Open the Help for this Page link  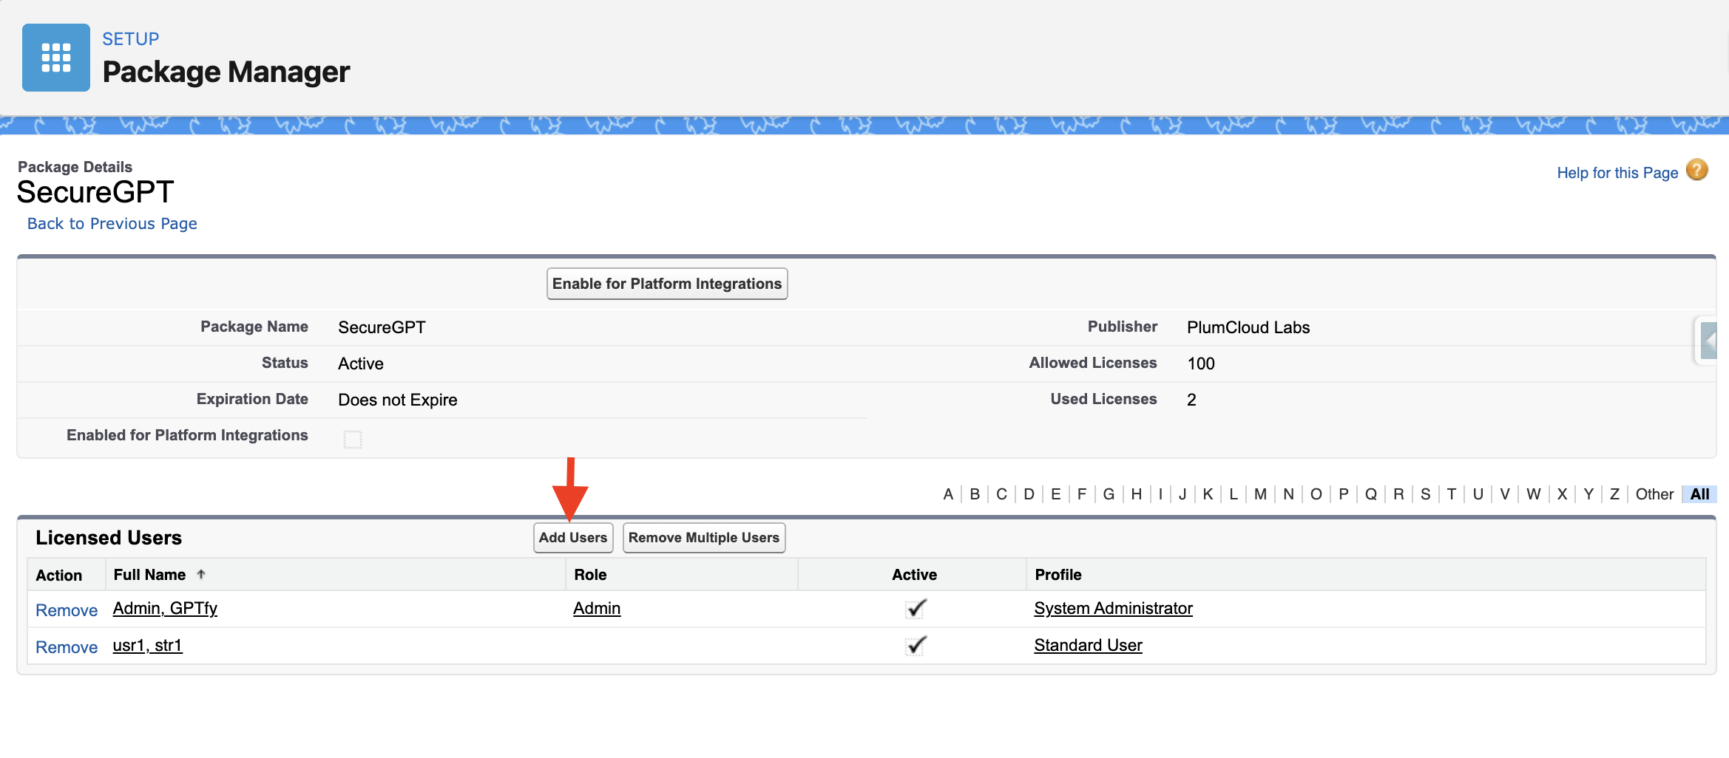1617,173
